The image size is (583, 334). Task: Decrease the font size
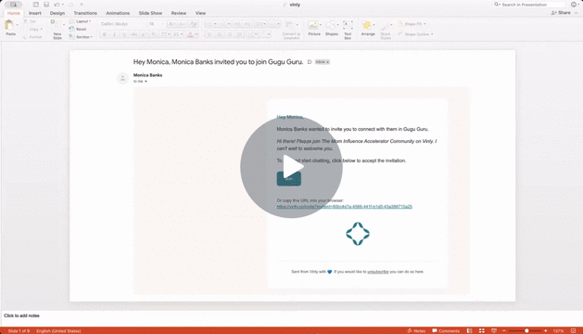pos(183,24)
